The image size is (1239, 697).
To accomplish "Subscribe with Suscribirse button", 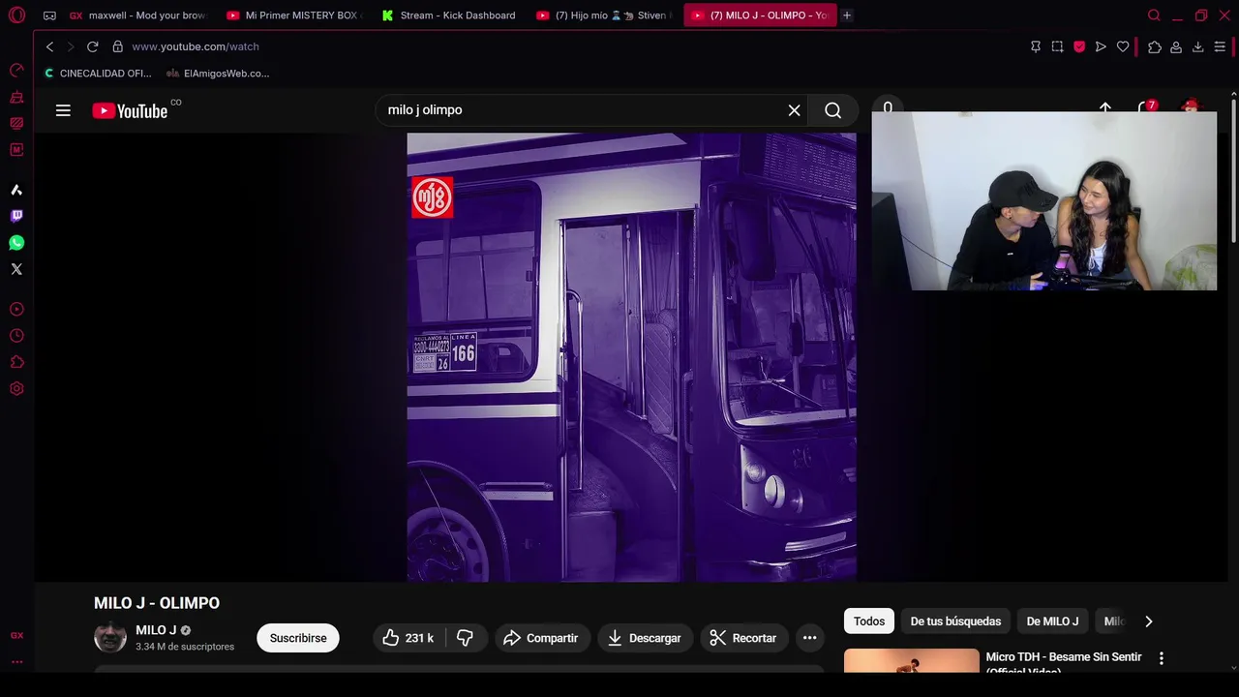I will [x=298, y=638].
